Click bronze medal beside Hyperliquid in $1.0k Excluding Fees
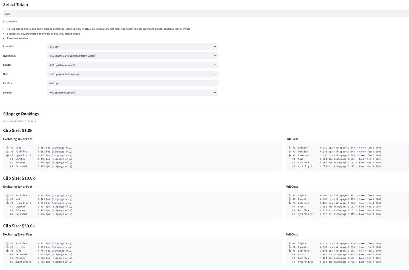The image size is (409, 270). click(x=7, y=155)
